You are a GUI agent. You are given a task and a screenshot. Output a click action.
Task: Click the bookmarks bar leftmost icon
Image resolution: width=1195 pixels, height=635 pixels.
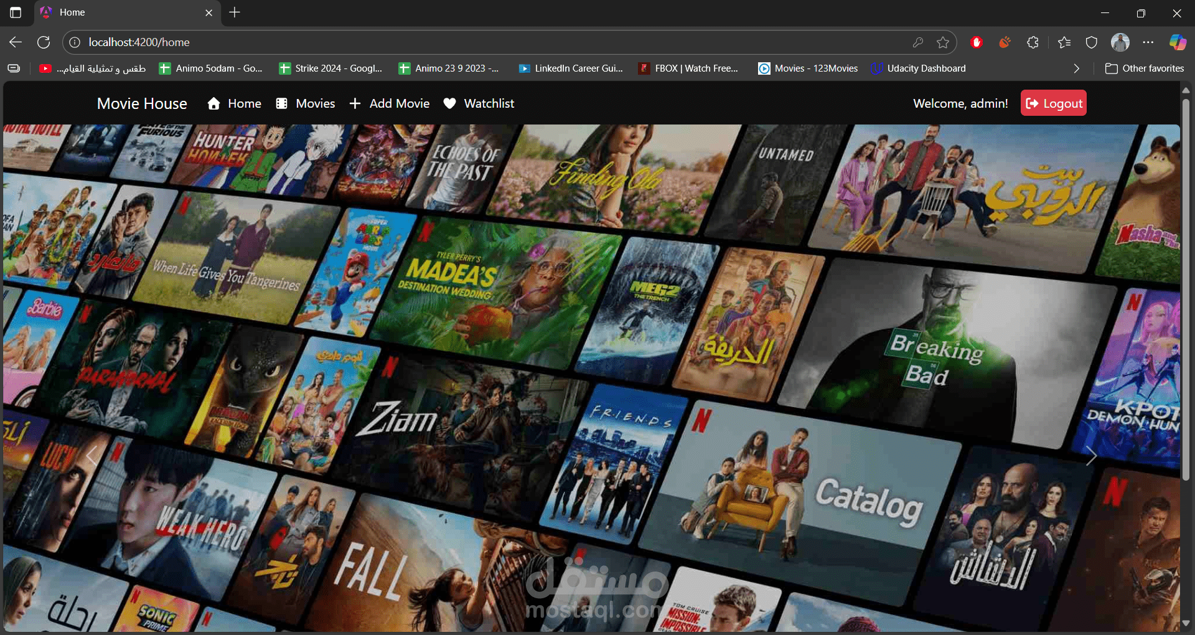tap(14, 68)
